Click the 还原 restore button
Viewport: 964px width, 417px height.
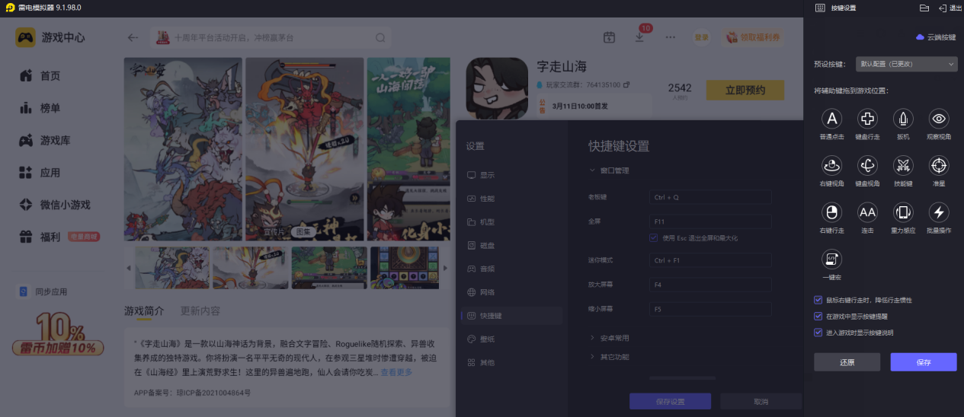(847, 362)
